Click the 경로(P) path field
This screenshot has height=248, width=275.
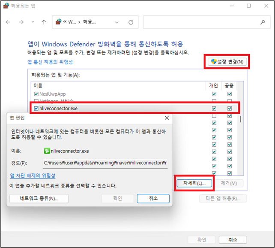coord(105,163)
